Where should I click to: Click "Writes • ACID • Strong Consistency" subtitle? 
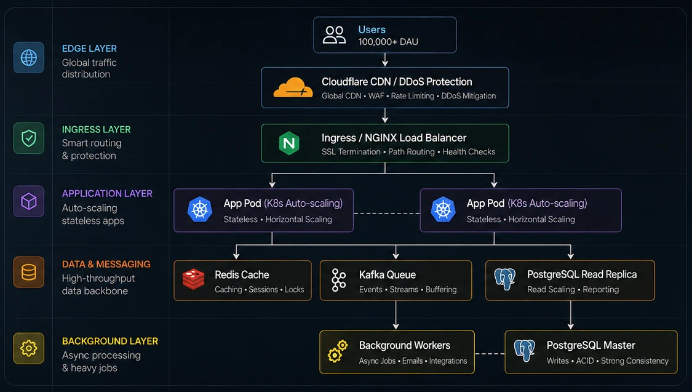click(607, 361)
